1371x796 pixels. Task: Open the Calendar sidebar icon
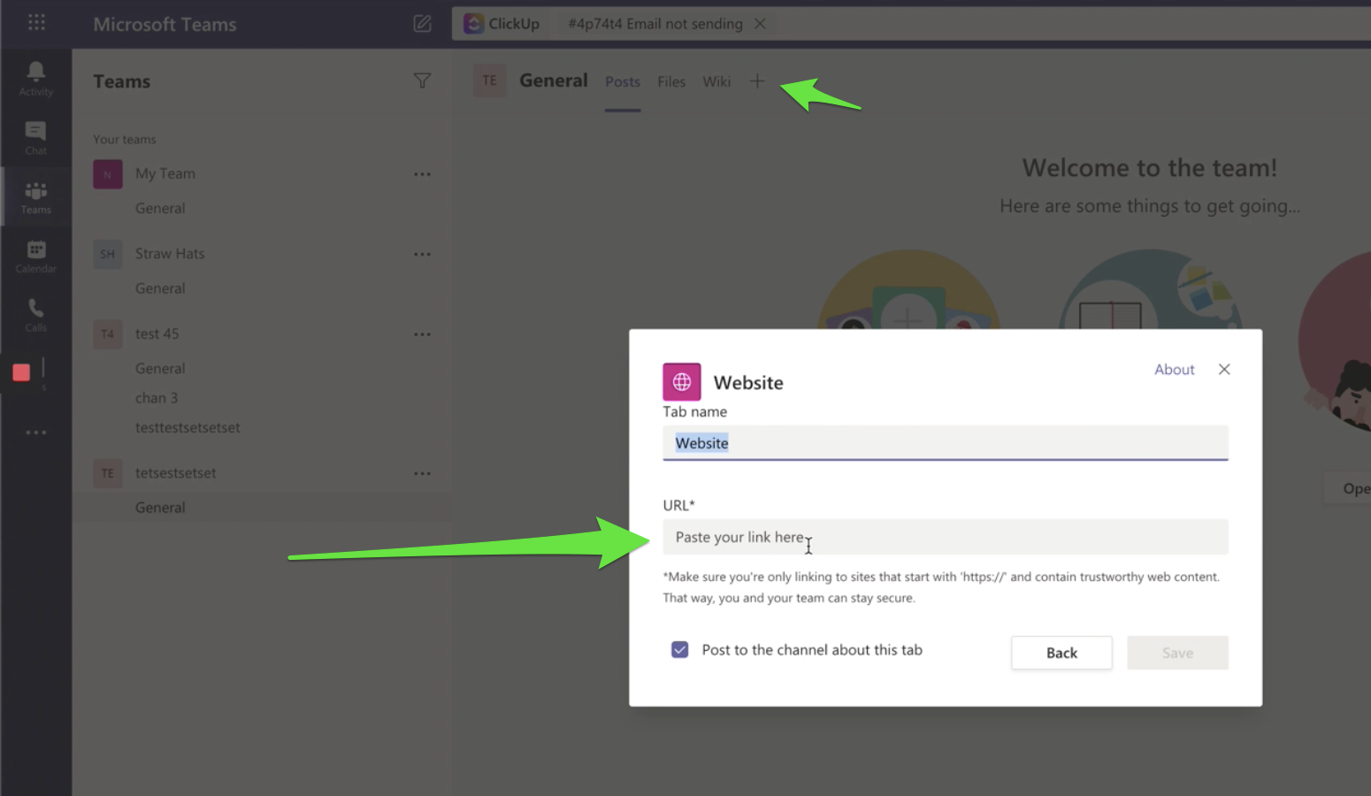(36, 256)
